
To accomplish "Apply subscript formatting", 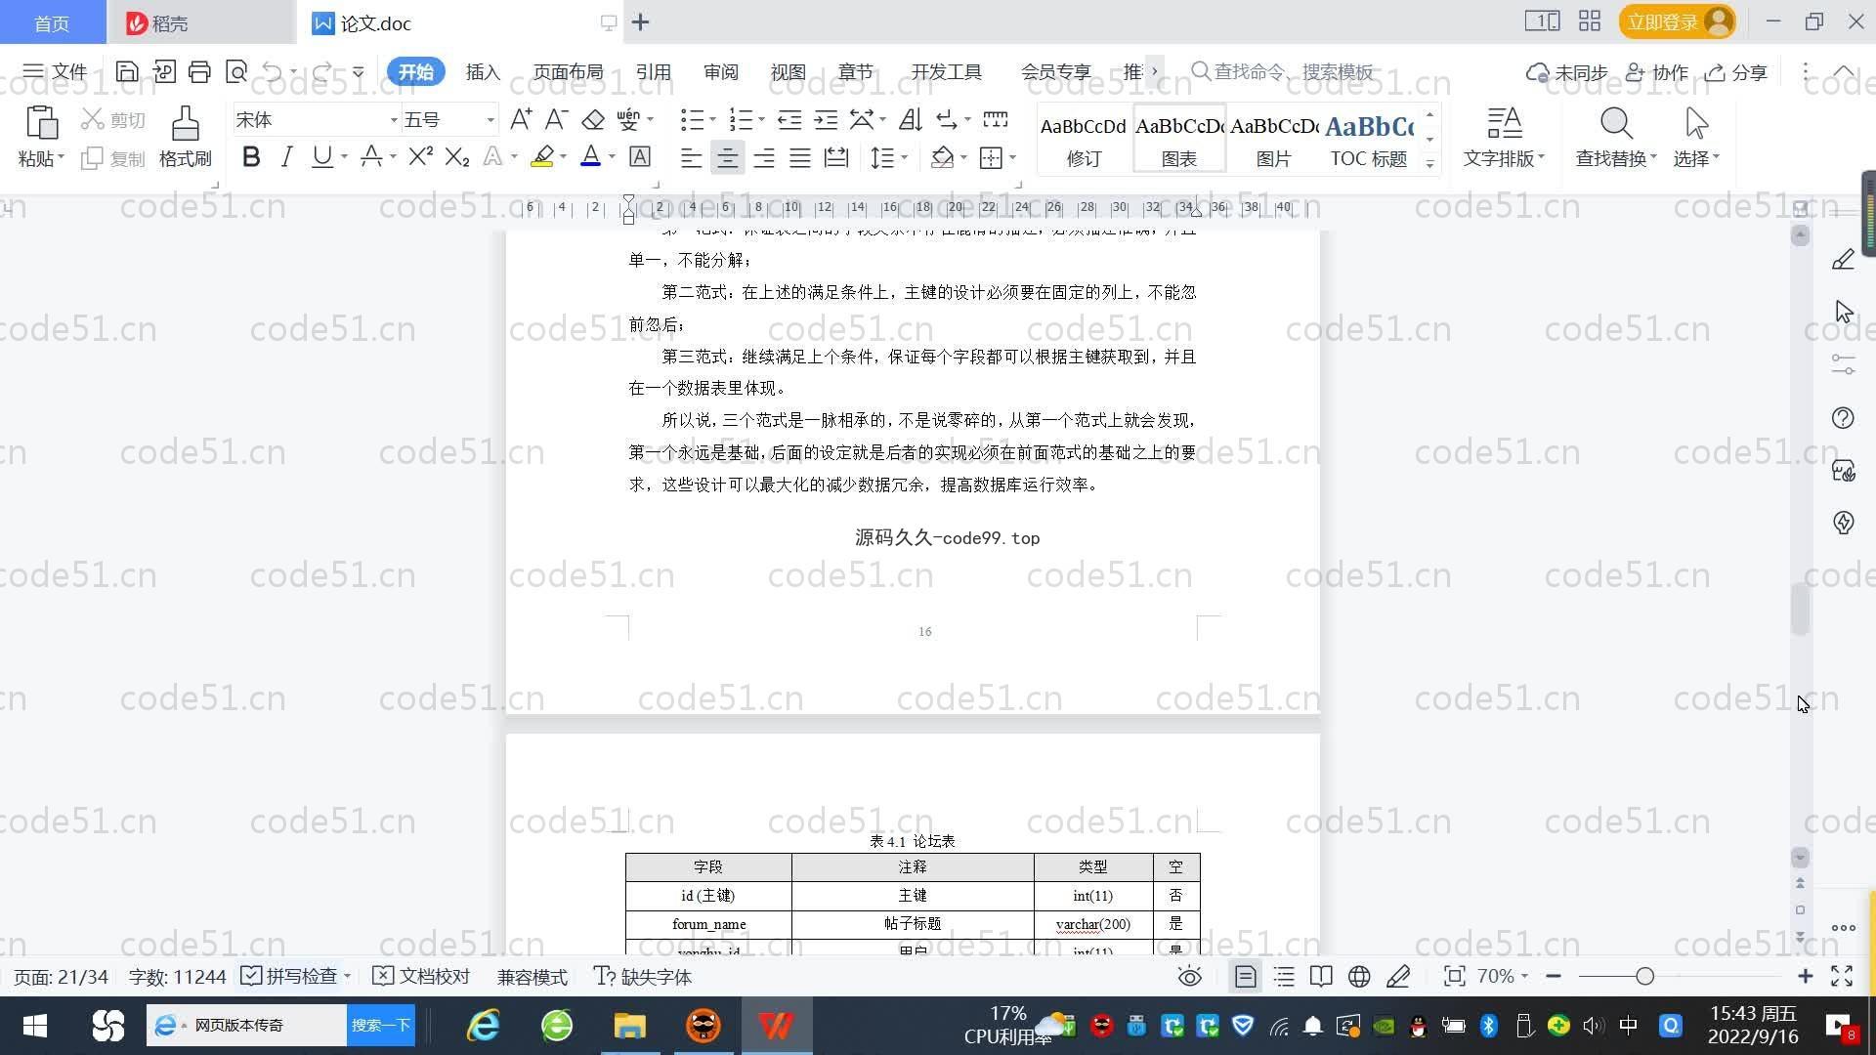I will (456, 156).
